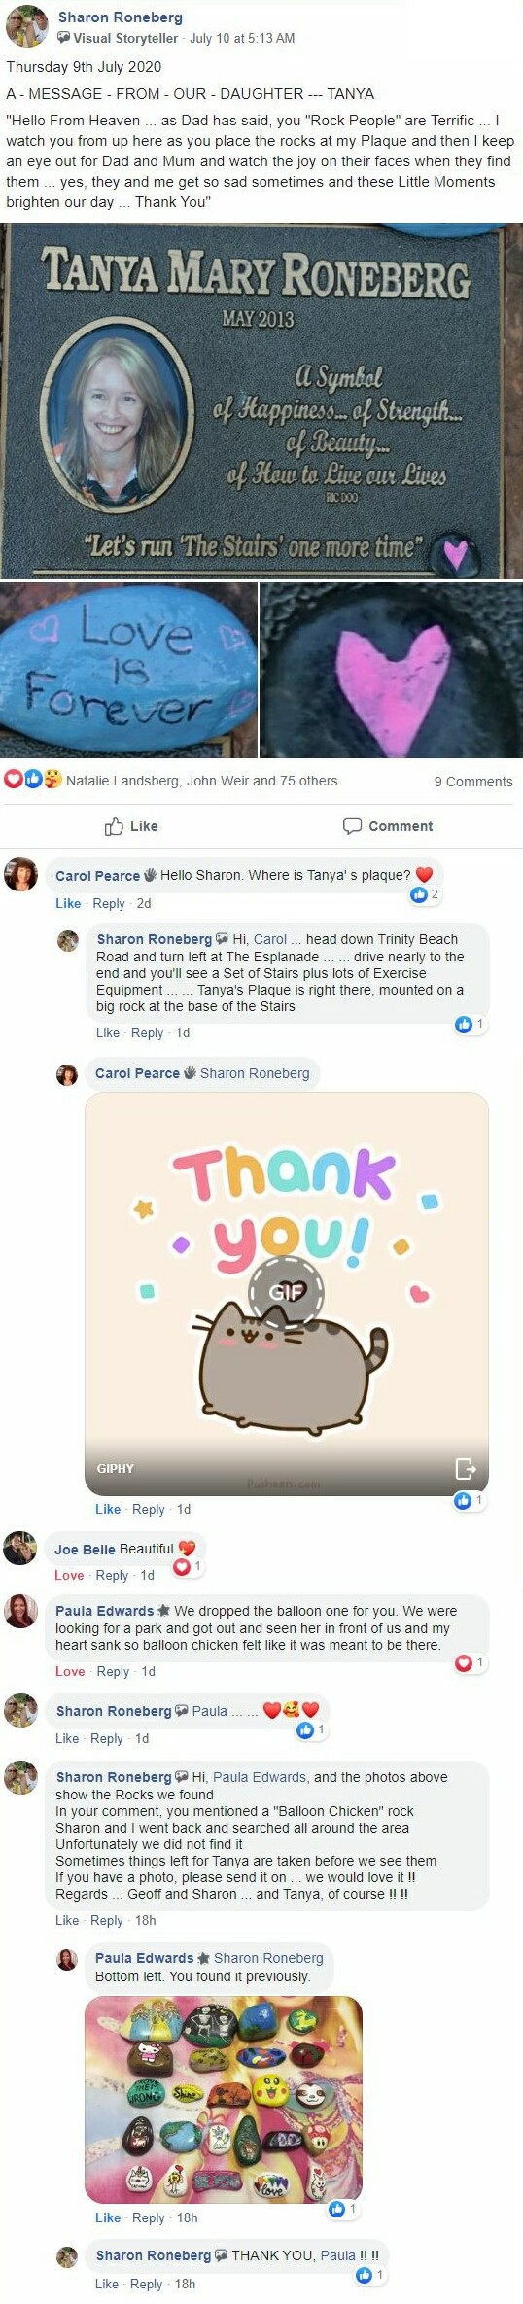Viewport: 523px width, 2304px height.
Task: Open the Love Is Forever rock photo
Action: coord(128,670)
